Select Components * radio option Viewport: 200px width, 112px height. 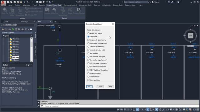(88, 37)
